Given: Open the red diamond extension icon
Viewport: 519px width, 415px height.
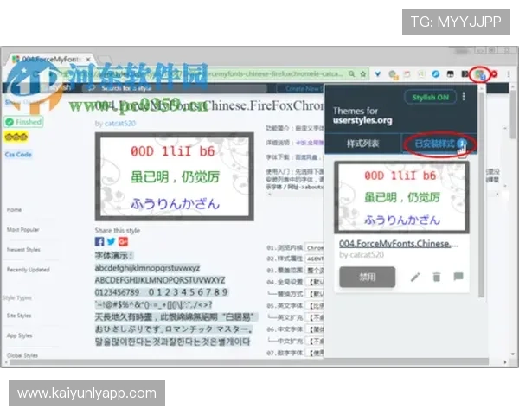Looking at the screenshot, I should 494,74.
